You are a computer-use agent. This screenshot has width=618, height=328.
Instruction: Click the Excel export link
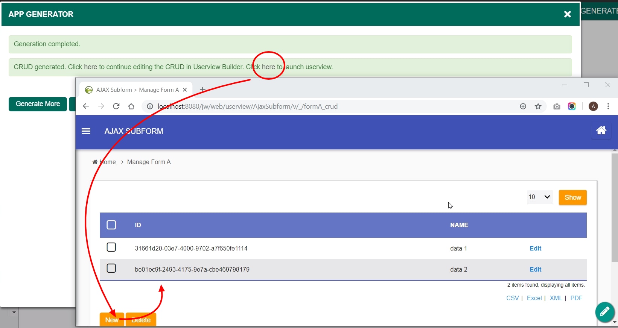click(x=534, y=298)
